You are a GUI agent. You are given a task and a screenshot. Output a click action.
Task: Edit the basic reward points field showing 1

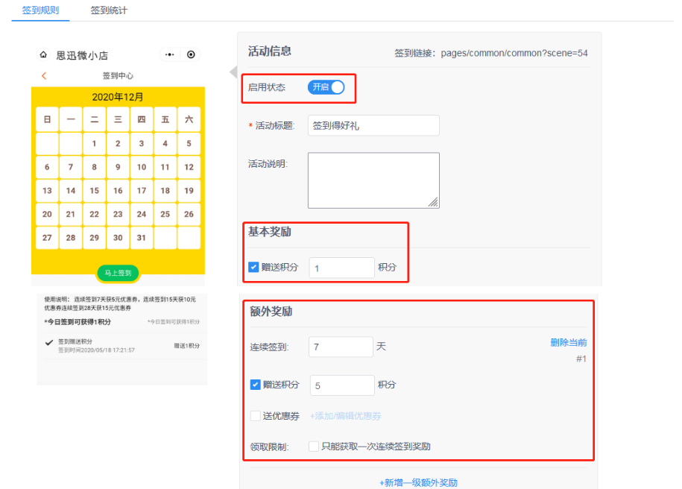point(342,268)
